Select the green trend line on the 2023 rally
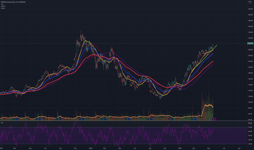Screen dimensions: 254x150 (x=204, y=59)
